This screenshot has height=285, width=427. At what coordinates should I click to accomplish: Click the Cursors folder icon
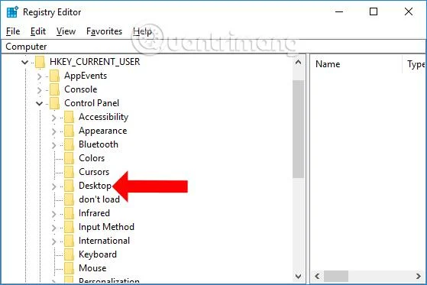69,172
